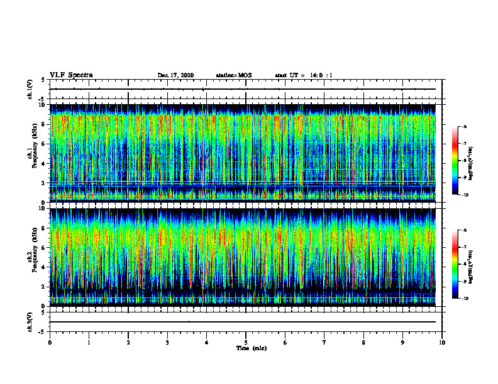
Task: Click time axis tick label "6"
Action: [x=285, y=343]
